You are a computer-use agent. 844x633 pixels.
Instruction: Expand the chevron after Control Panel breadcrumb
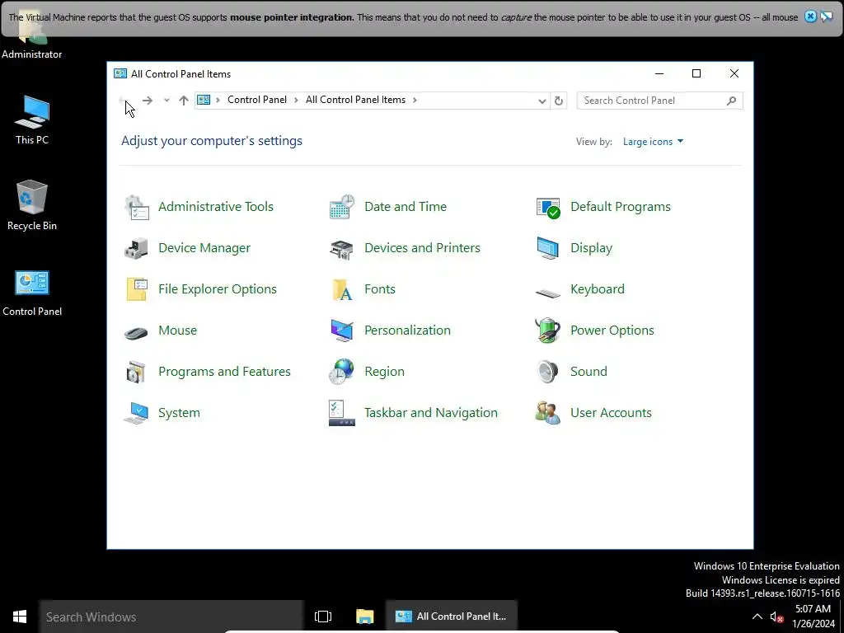pyautogui.click(x=296, y=100)
